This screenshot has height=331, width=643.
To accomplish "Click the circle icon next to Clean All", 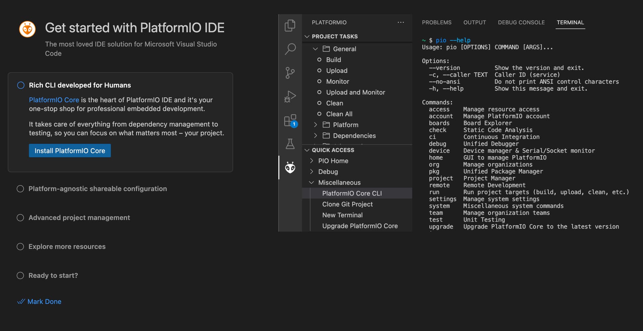I will pos(319,114).
